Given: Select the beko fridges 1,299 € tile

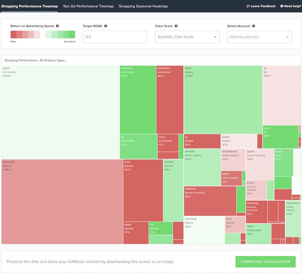Looking at the screenshot, I should pyautogui.click(x=223, y=100).
